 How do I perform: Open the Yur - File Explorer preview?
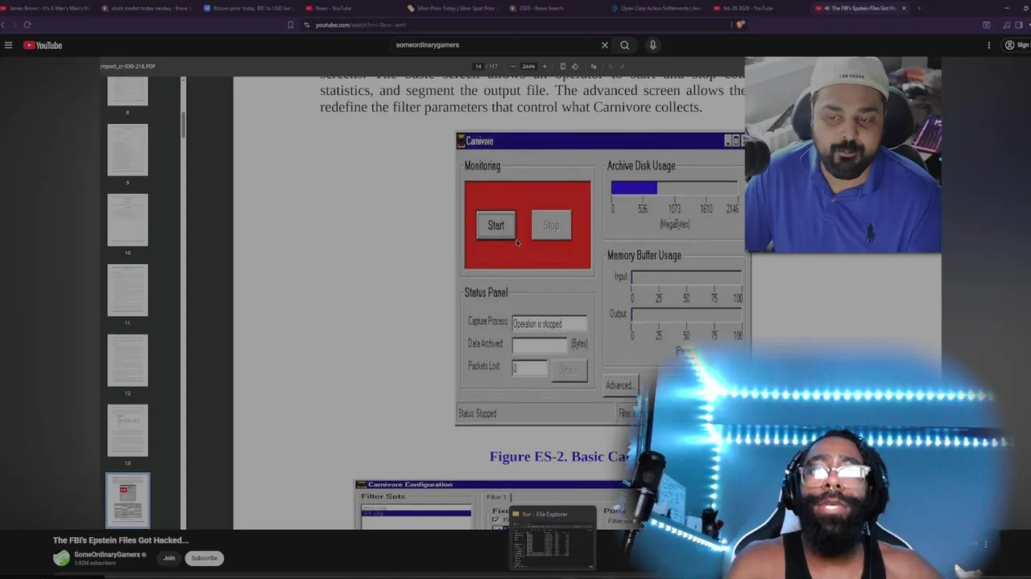pos(553,538)
